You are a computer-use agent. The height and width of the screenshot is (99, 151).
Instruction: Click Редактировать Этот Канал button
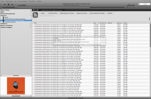67,13
